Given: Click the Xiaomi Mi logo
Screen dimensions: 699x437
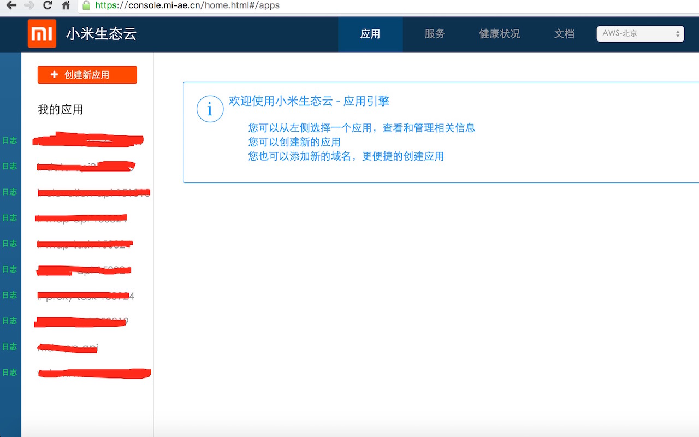Looking at the screenshot, I should coord(42,34).
